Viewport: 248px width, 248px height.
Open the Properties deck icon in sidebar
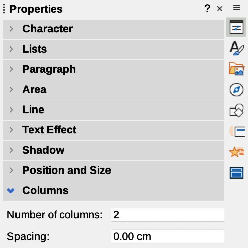coord(236,27)
